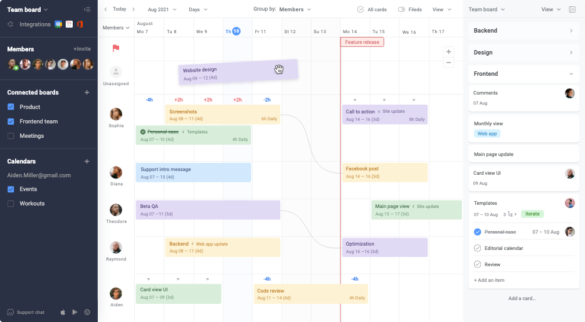The image size is (585, 322).
Task: Click the Iterate green label
Action: [x=532, y=214]
